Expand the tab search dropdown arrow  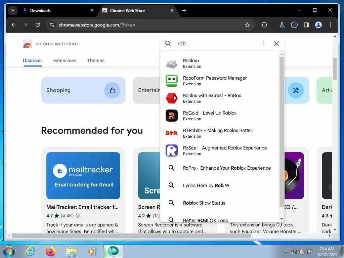tap(13, 10)
